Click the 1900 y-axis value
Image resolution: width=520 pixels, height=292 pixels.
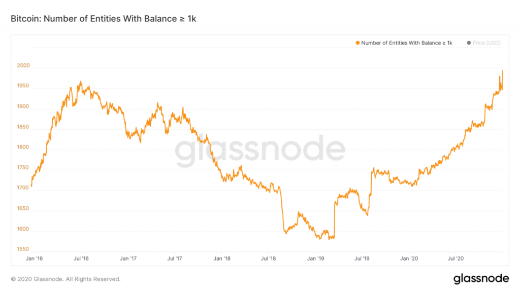24,107
